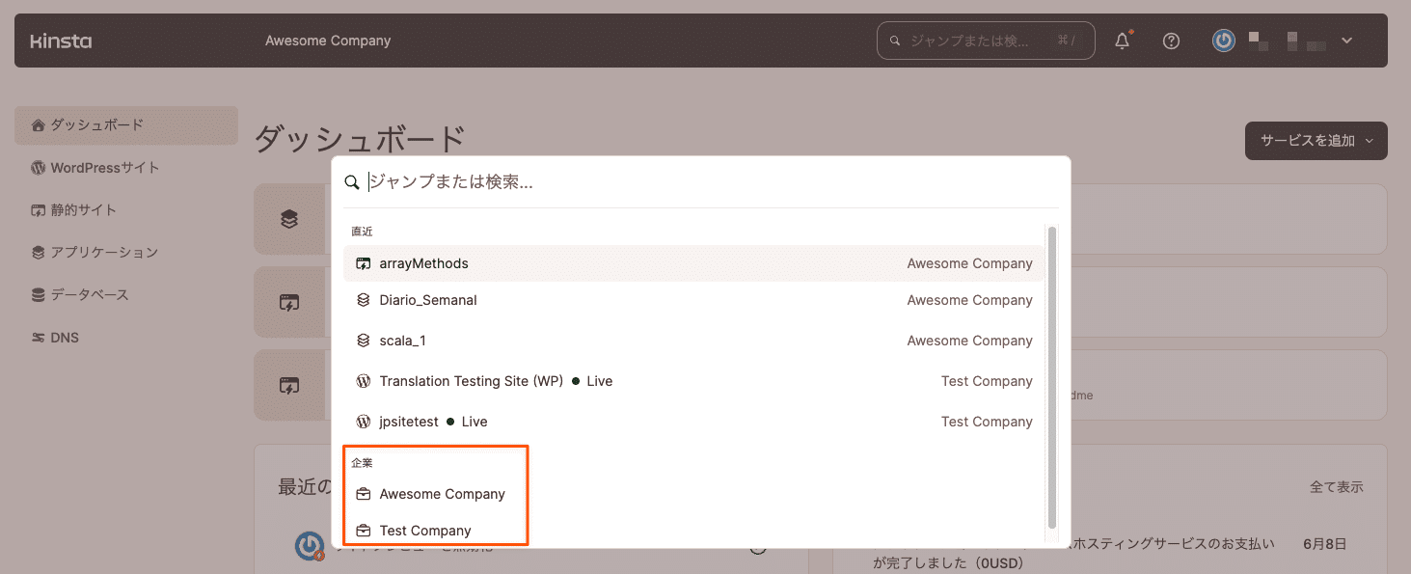Click the avatar in recent activity list
Screen dimensions: 1411x574
(x=310, y=546)
